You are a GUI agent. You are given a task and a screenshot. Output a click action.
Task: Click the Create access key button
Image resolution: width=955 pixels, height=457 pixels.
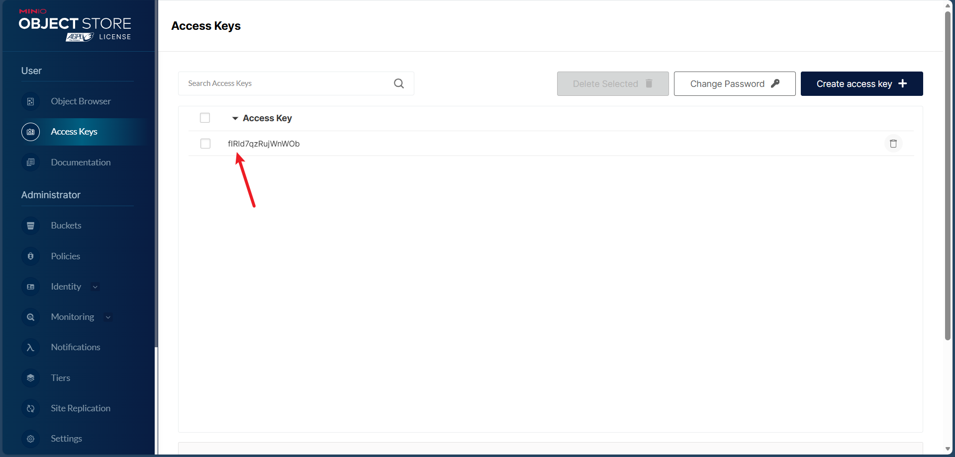point(861,84)
